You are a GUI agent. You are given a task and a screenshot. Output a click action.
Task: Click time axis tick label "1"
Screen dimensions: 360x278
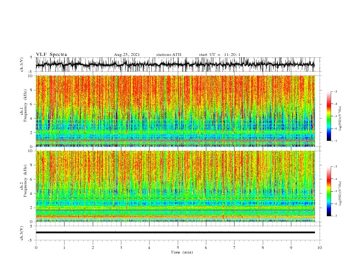coord(64,248)
